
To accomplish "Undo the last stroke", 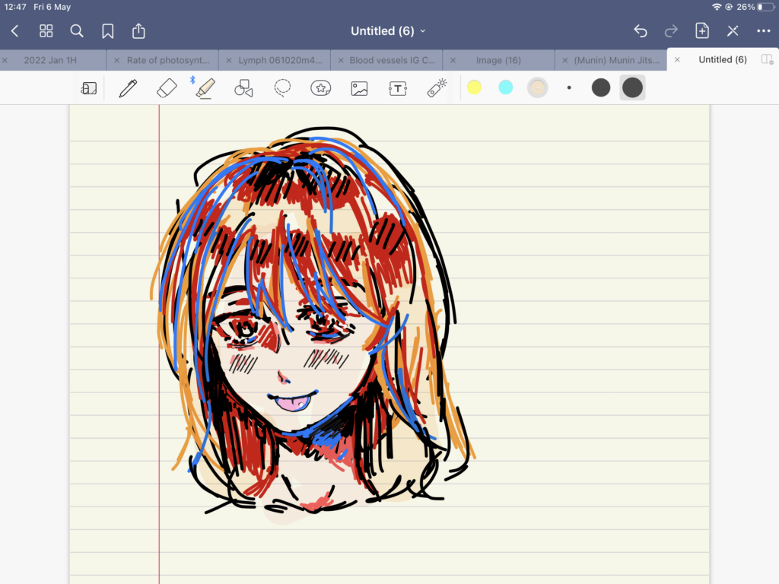I will pyautogui.click(x=641, y=31).
